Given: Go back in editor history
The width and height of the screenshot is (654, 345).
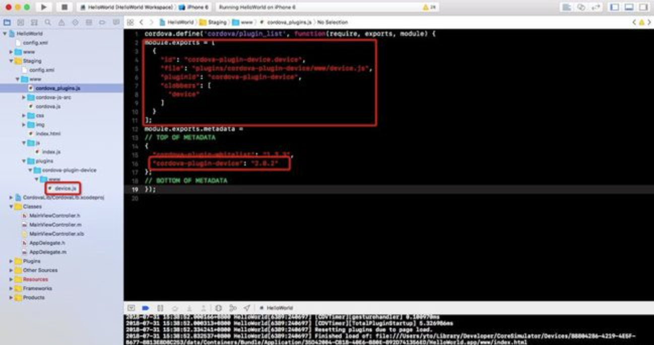Looking at the screenshot, I should tap(142, 23).
